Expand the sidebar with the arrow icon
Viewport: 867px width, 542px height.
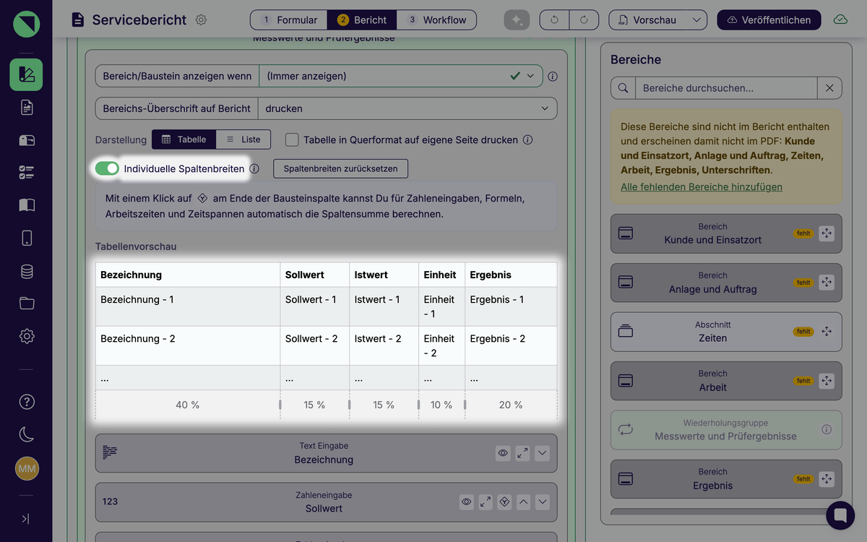(26, 519)
